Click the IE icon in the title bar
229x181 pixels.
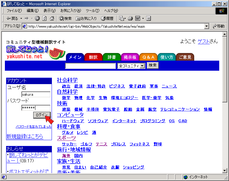pos(4,4)
